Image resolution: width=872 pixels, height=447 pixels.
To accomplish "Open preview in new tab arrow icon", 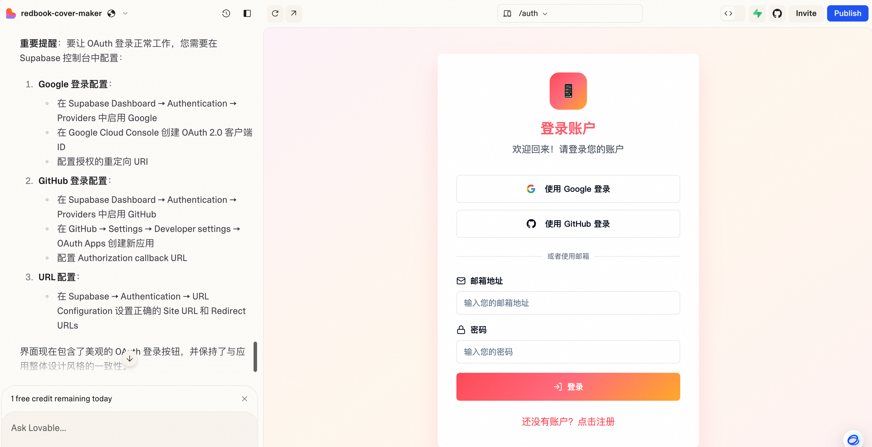I will tap(293, 13).
